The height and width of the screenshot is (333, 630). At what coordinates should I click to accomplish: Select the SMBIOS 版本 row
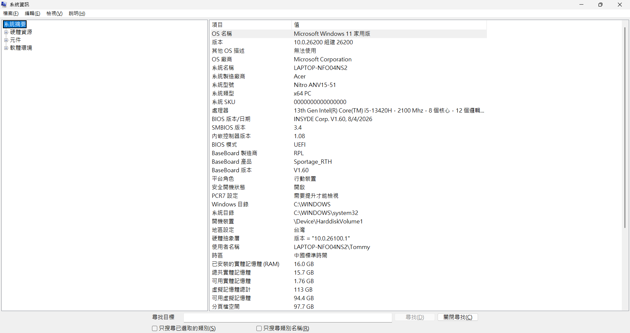tap(348, 128)
